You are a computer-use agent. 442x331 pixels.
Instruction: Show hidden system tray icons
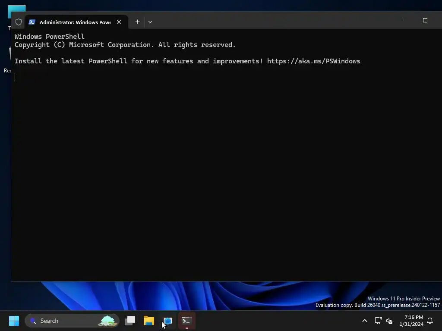click(x=364, y=321)
